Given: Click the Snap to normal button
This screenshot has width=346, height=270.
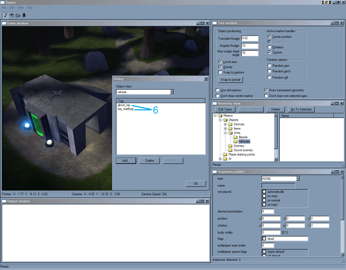Looking at the screenshot, I should 231,80.
